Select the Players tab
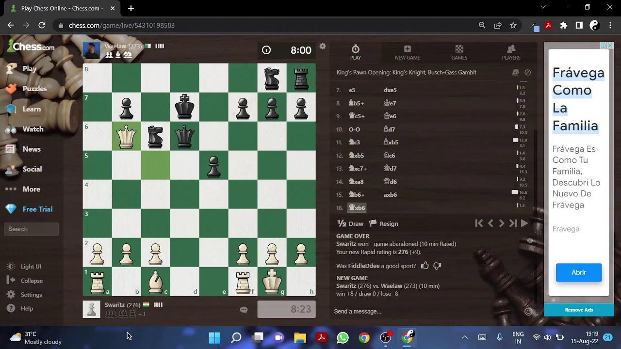 click(x=511, y=52)
